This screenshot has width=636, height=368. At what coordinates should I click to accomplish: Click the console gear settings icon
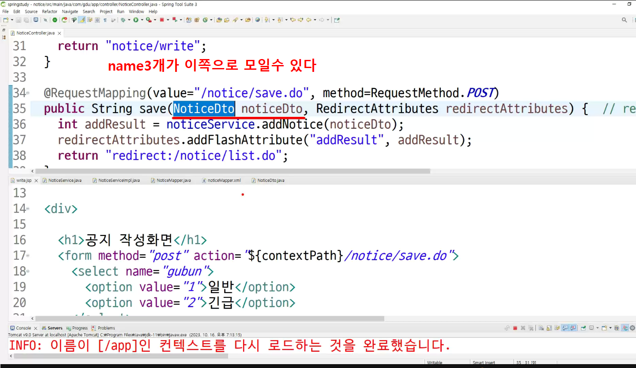[x=632, y=328]
